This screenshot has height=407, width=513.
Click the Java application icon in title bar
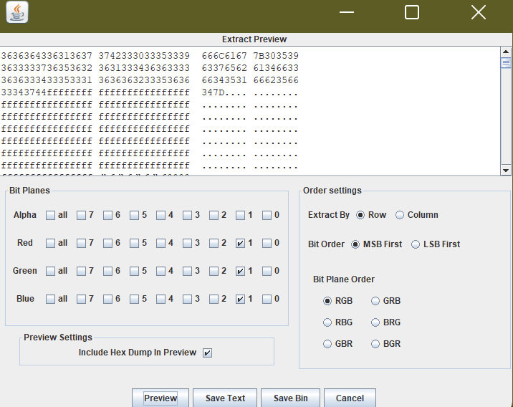[x=18, y=12]
